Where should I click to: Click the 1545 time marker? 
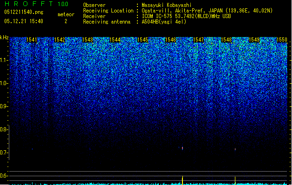(143, 40)
